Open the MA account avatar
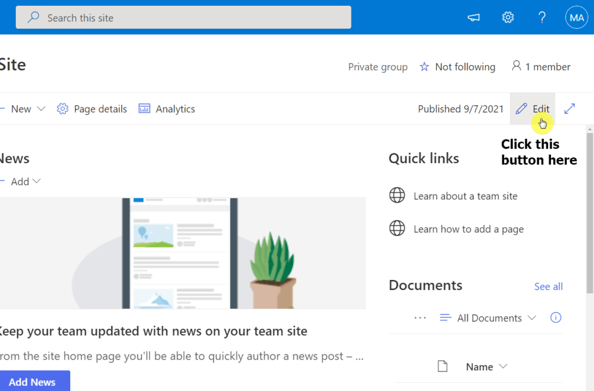Image resolution: width=594 pixels, height=391 pixels. click(x=577, y=17)
